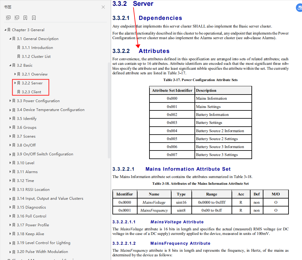Expand the 3.13 RSSI Location node
302x260 pixels.
(x=10, y=189)
